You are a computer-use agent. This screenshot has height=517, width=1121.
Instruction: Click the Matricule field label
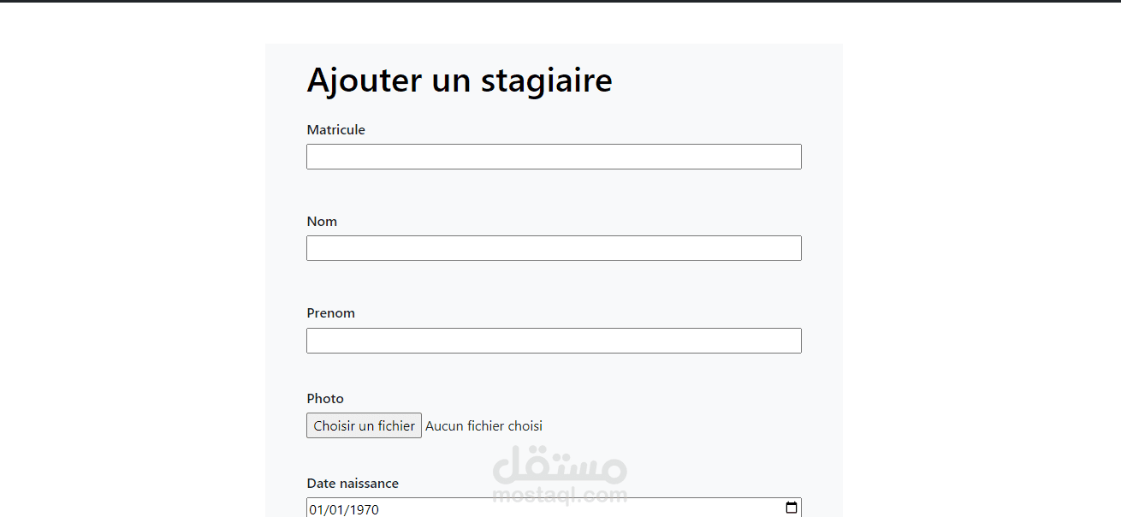point(336,130)
